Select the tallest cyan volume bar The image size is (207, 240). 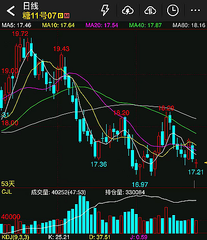[x=80, y=215]
